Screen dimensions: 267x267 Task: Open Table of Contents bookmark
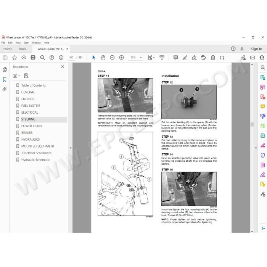tap(34, 85)
